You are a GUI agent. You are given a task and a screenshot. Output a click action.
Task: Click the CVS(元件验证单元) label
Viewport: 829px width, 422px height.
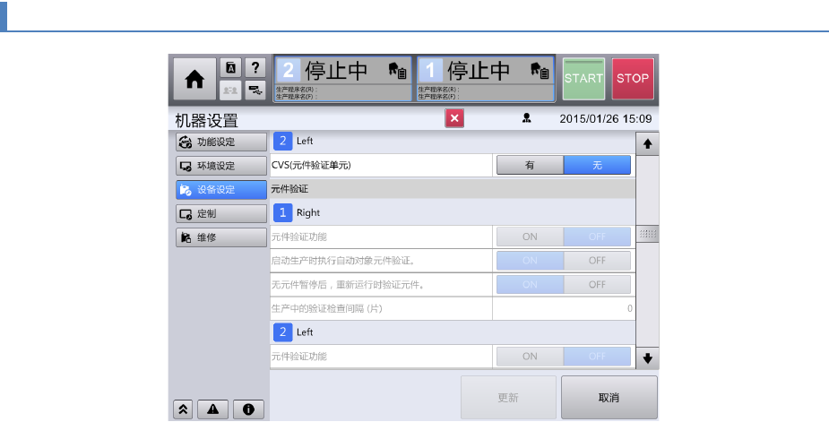coord(311,165)
